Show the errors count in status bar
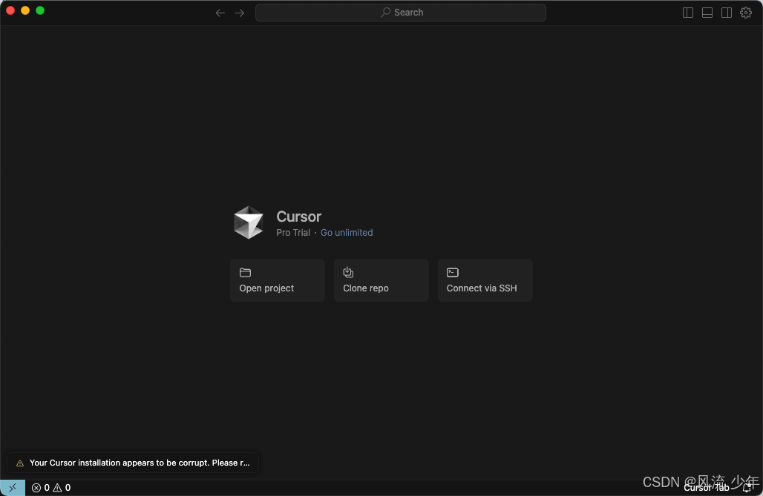 [40, 488]
